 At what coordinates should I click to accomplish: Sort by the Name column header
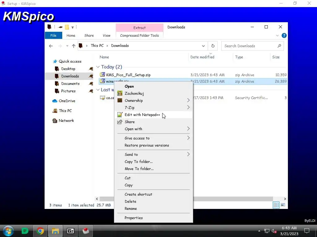[104, 57]
